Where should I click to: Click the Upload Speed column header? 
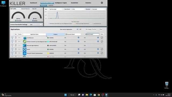pyautogui.click(x=93, y=34)
